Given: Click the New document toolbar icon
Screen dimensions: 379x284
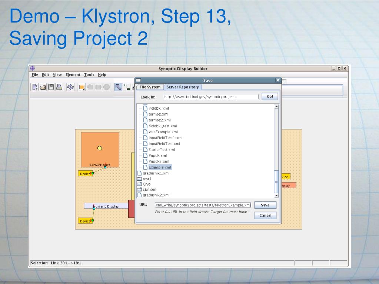Looking at the screenshot, I should point(35,87).
